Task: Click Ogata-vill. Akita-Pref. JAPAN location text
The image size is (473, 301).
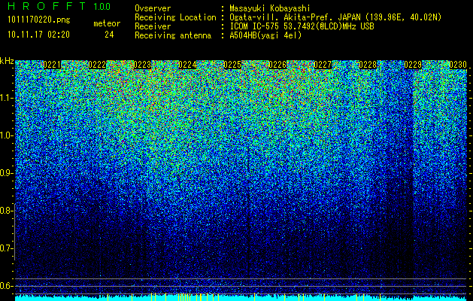Action: [x=335, y=17]
